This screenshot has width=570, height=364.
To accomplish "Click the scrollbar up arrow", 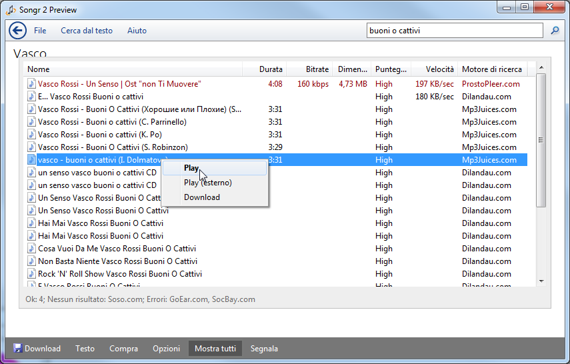I will pos(541,67).
